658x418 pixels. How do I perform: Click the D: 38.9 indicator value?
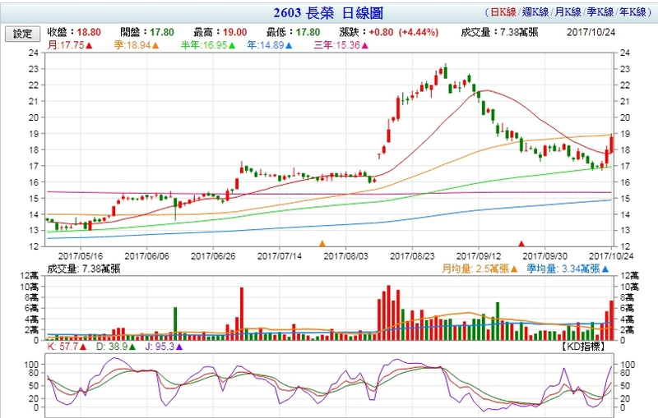coord(116,347)
